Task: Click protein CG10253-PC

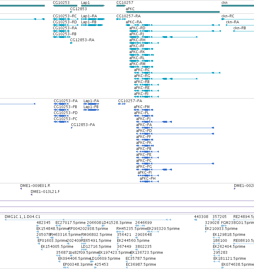Action: 61,122
